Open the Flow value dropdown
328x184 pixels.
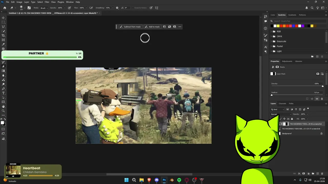pyautogui.click(x=86, y=8)
